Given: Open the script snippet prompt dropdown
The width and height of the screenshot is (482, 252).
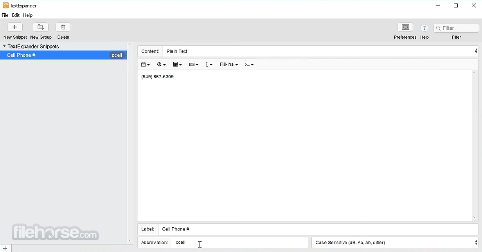Looking at the screenshot, I should click(x=249, y=64).
